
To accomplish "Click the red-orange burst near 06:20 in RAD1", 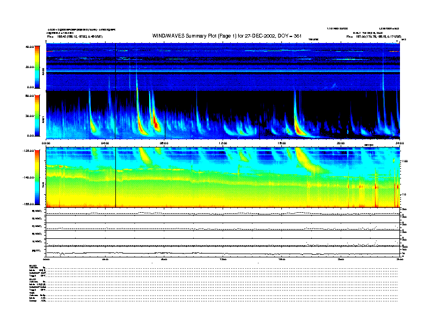I will pos(141,127).
